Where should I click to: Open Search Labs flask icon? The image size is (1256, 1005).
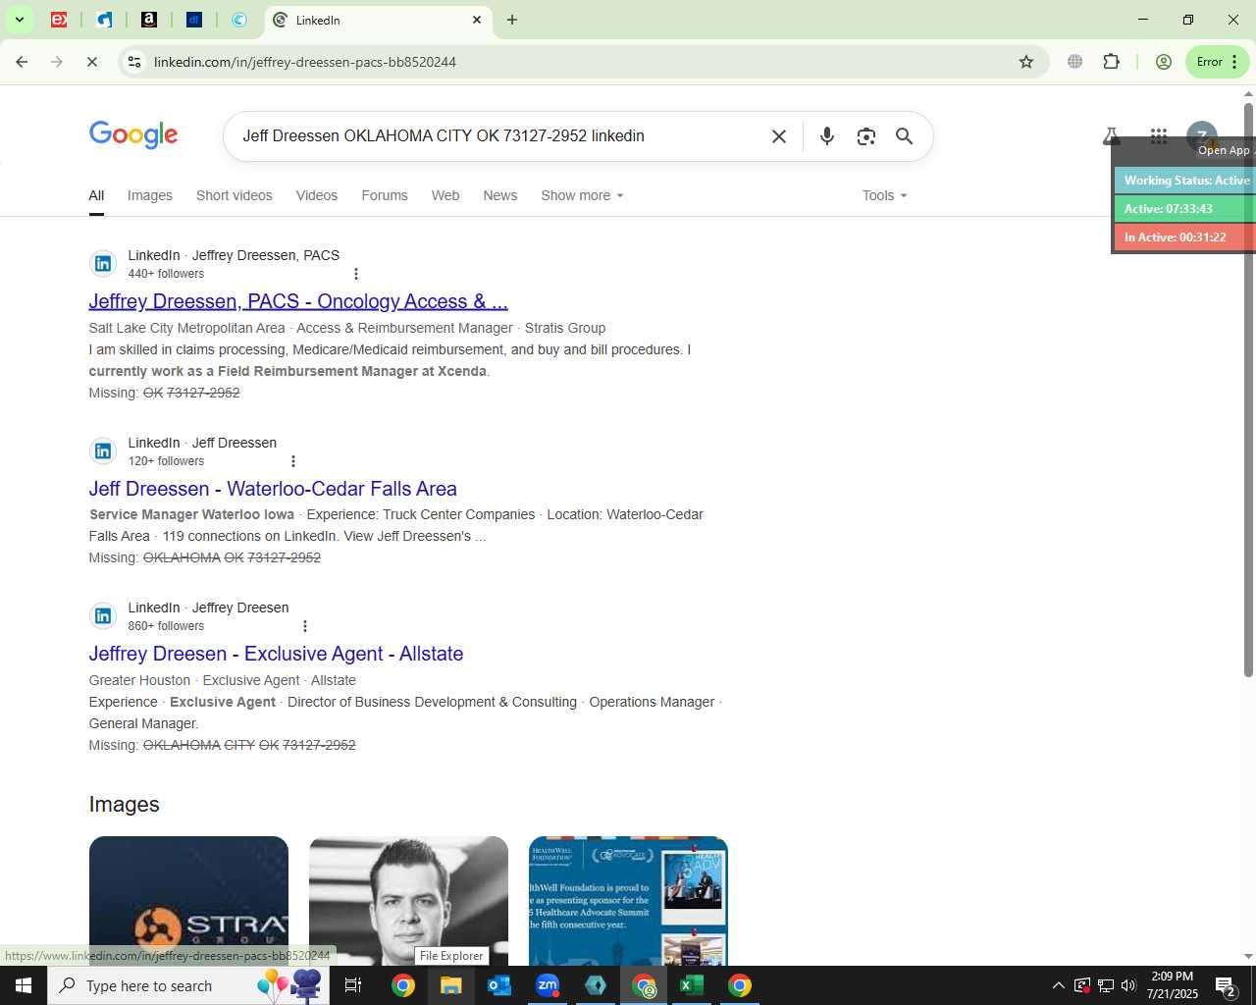coord(1111,136)
